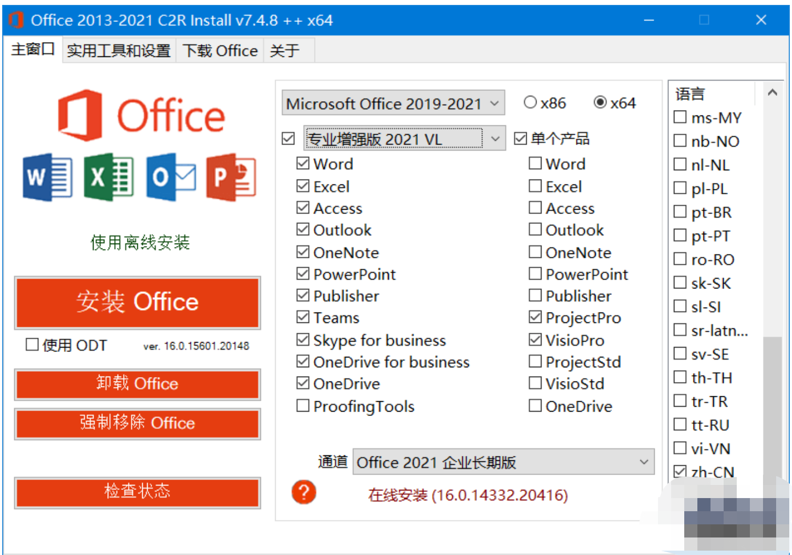
Task: Check the pl-PL language
Action: pyautogui.click(x=680, y=188)
